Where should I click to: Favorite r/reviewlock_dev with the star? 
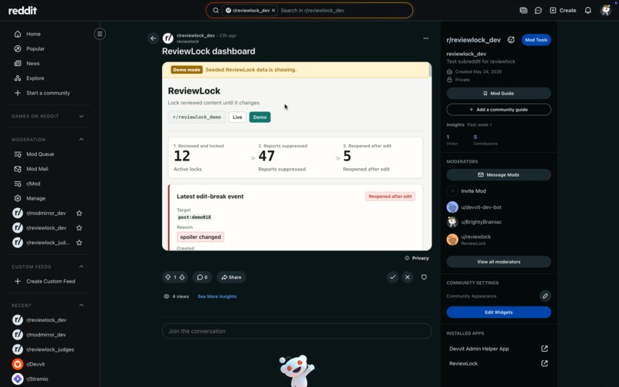click(79, 228)
